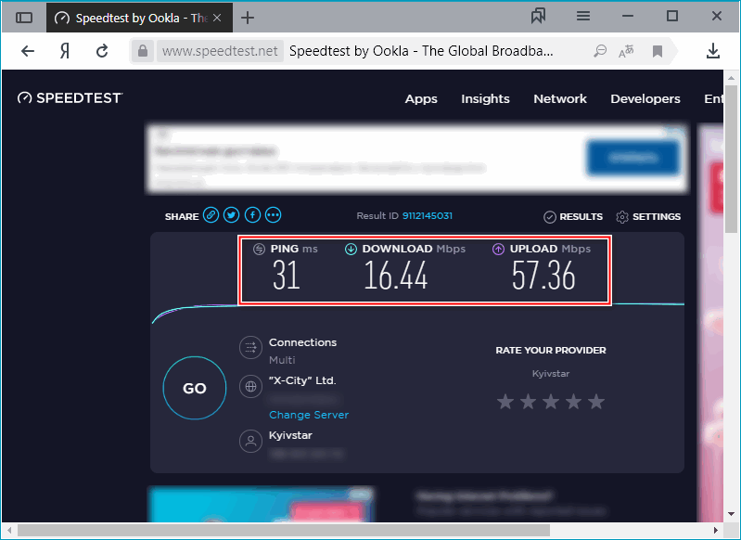
Task: Click the www.speedtest.net address field
Action: coord(220,51)
